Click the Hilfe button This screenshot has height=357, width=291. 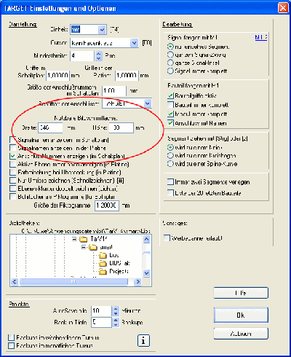tap(241, 293)
